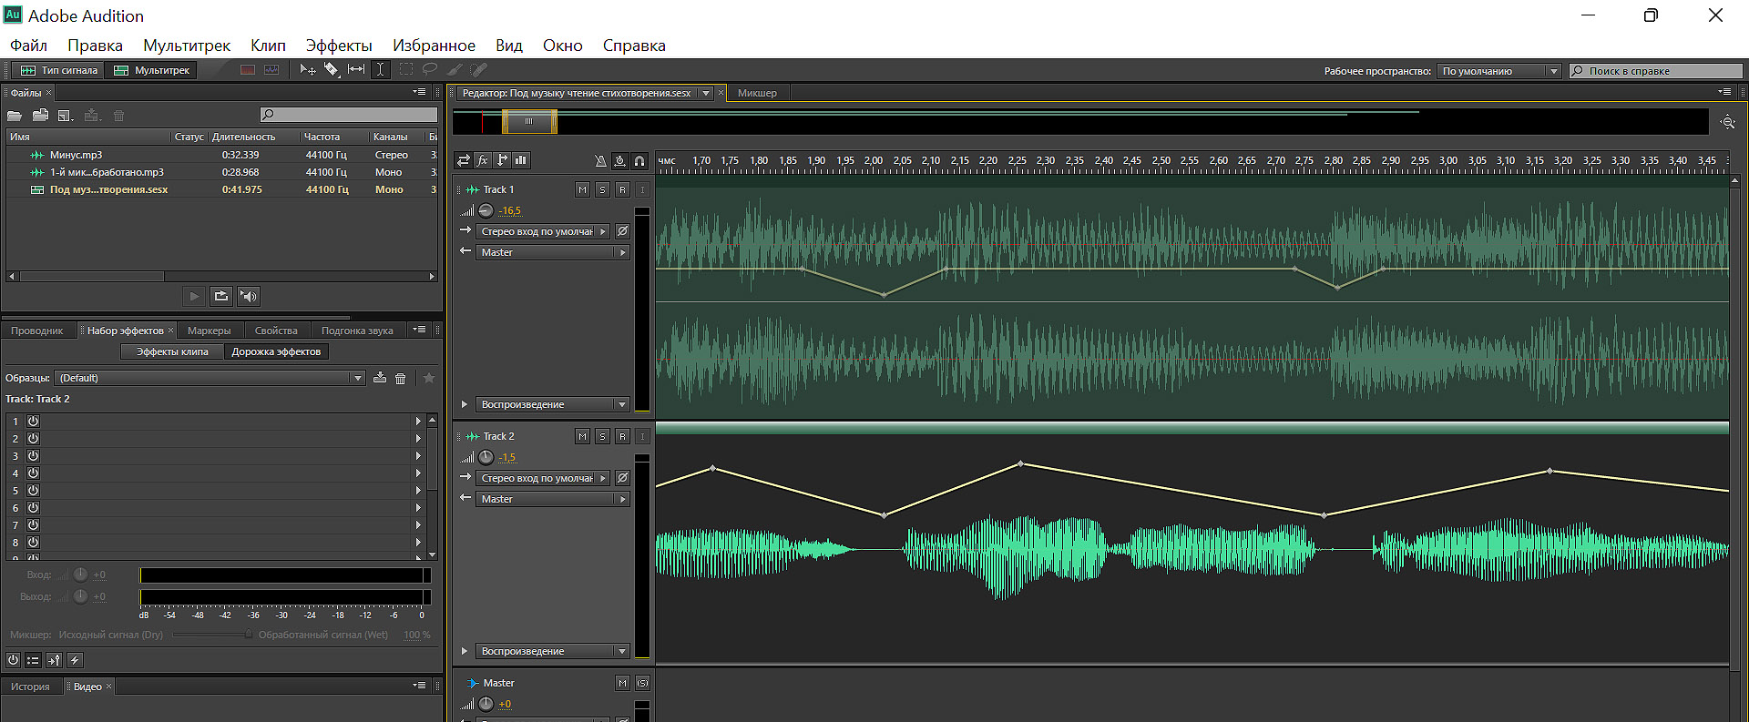The width and height of the screenshot is (1749, 722).
Task: Click the Поиск в справке search field
Action: click(x=1655, y=71)
